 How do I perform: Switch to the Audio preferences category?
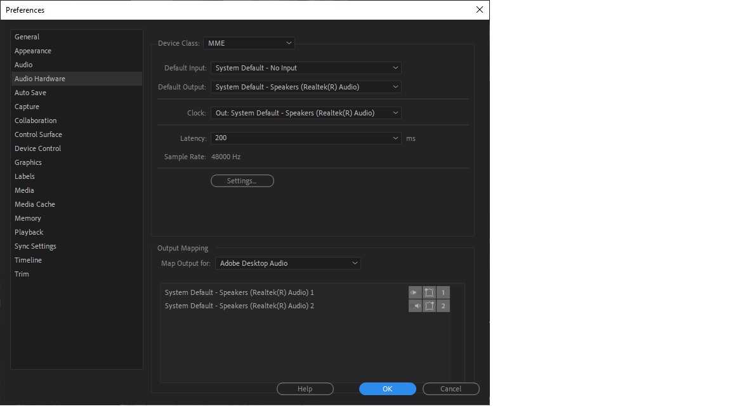click(x=23, y=64)
